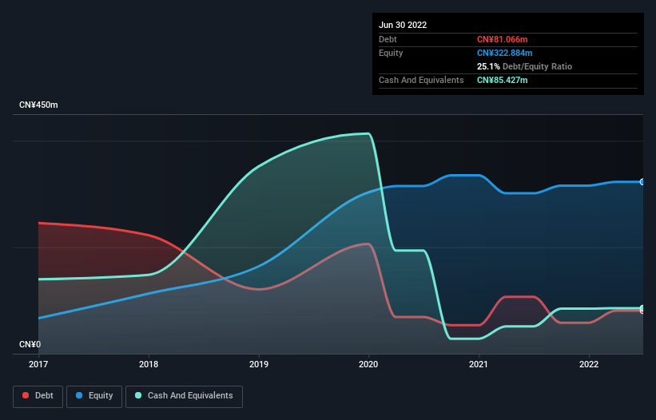Click the Equity row label in tooltip
The height and width of the screenshot is (420, 656).
(391, 53)
